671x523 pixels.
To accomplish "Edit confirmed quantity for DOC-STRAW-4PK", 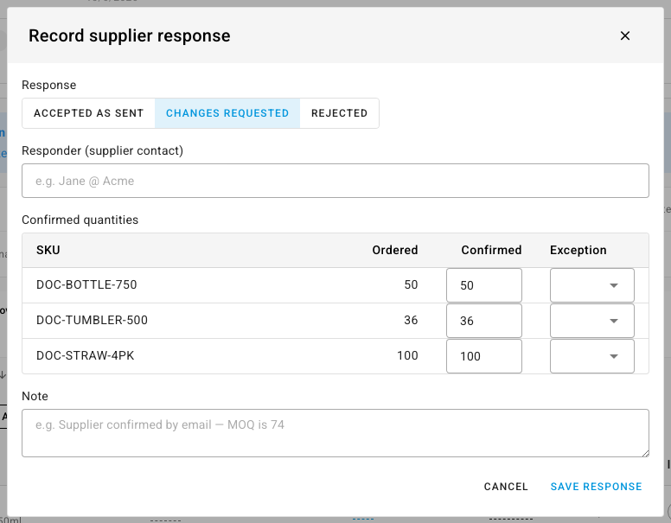I will 484,356.
